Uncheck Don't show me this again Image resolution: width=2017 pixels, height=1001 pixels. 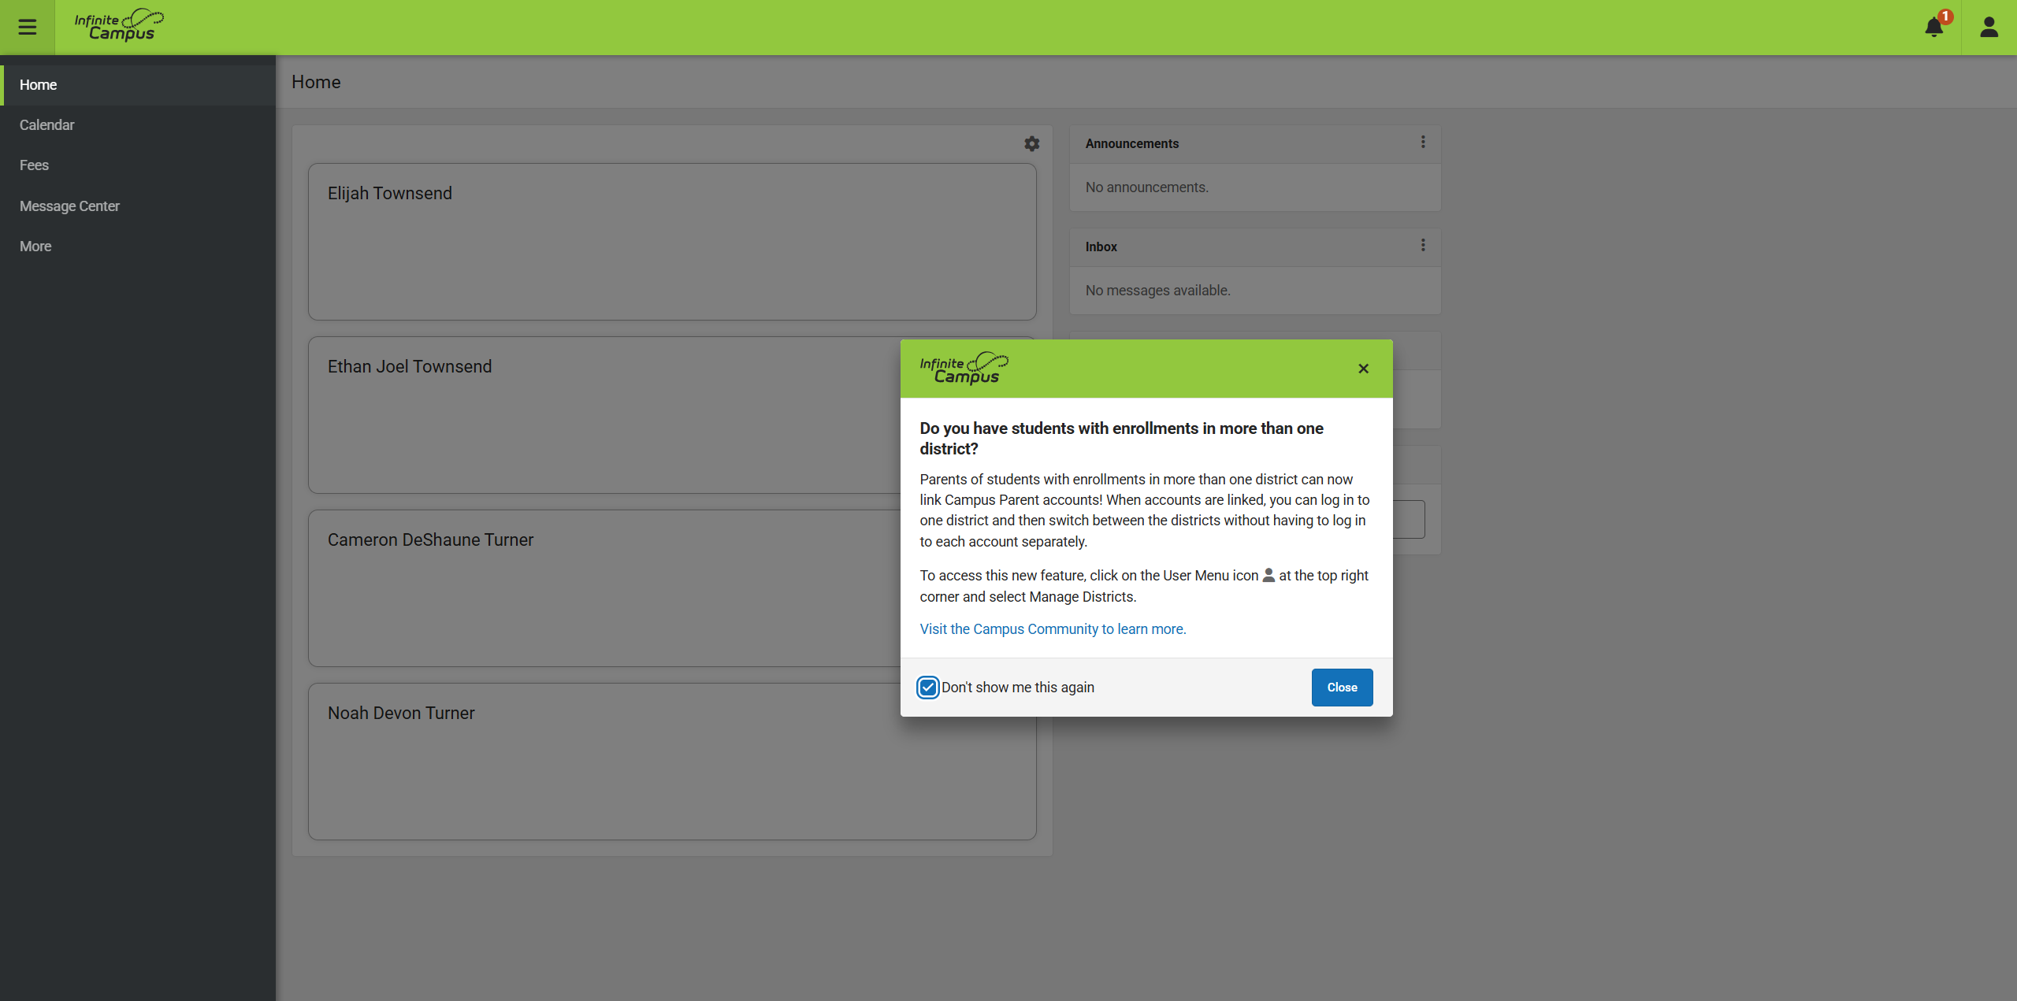click(x=928, y=688)
